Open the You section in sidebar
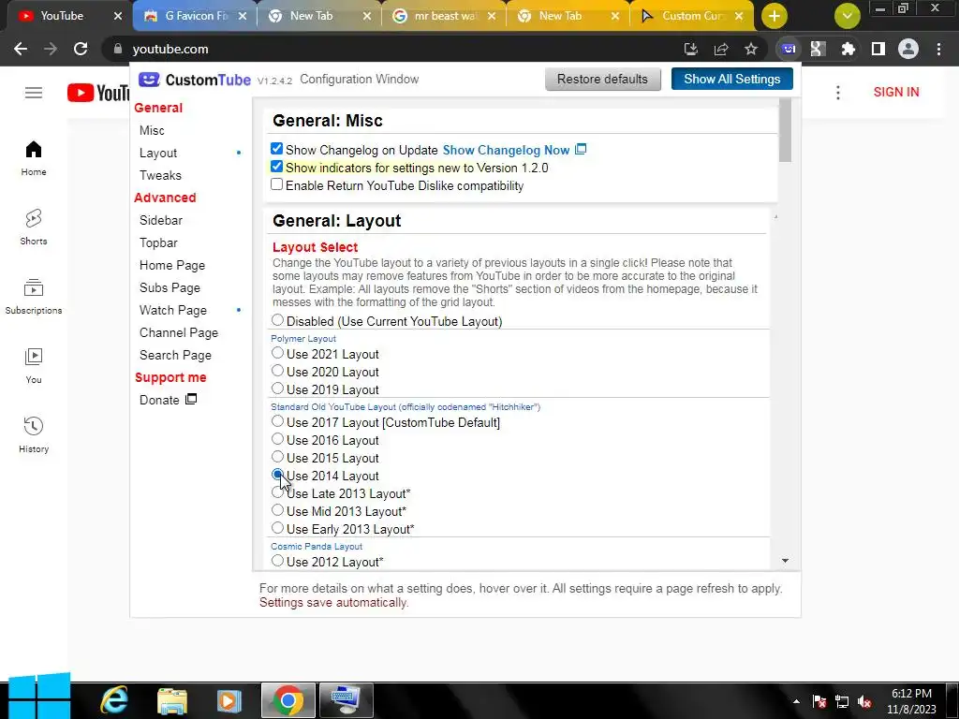959x719 pixels. point(34,366)
